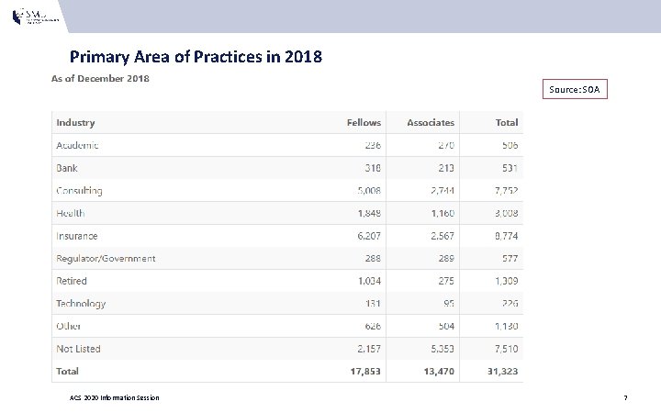This screenshot has width=661, height=413.
Task: Click the Other row label
Action: [68, 326]
